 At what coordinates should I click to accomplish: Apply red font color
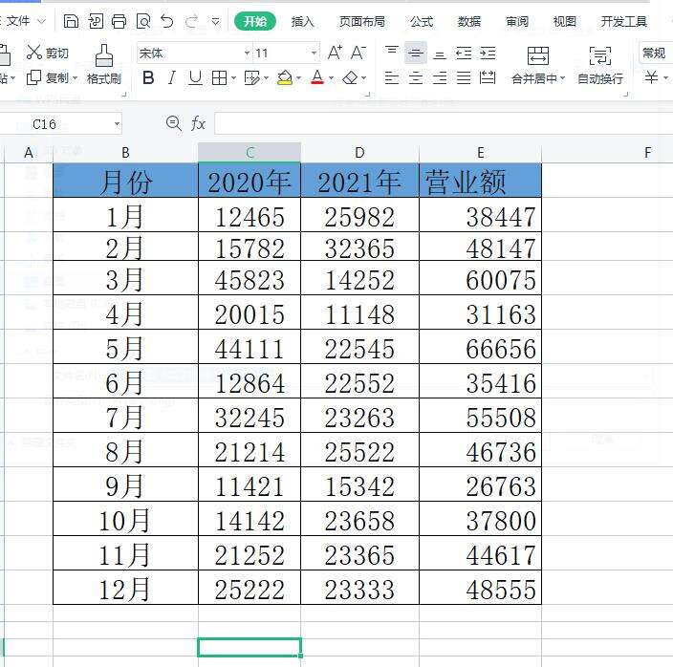317,77
